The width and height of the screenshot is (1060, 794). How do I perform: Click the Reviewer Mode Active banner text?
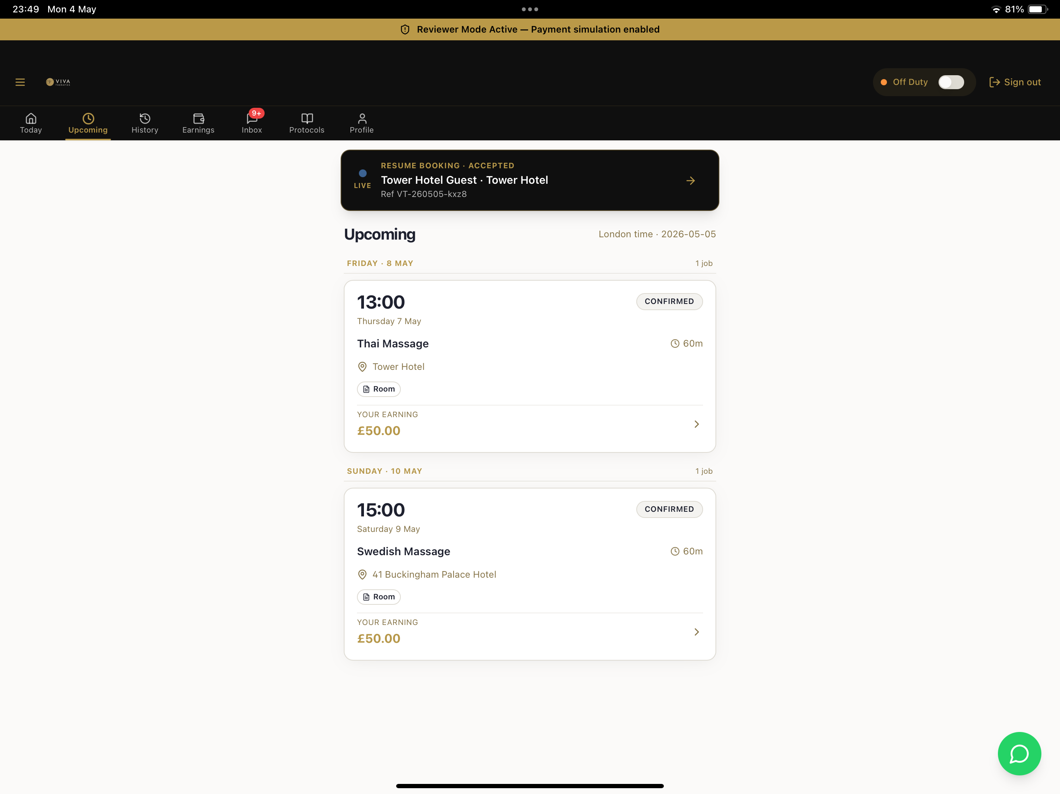click(538, 30)
